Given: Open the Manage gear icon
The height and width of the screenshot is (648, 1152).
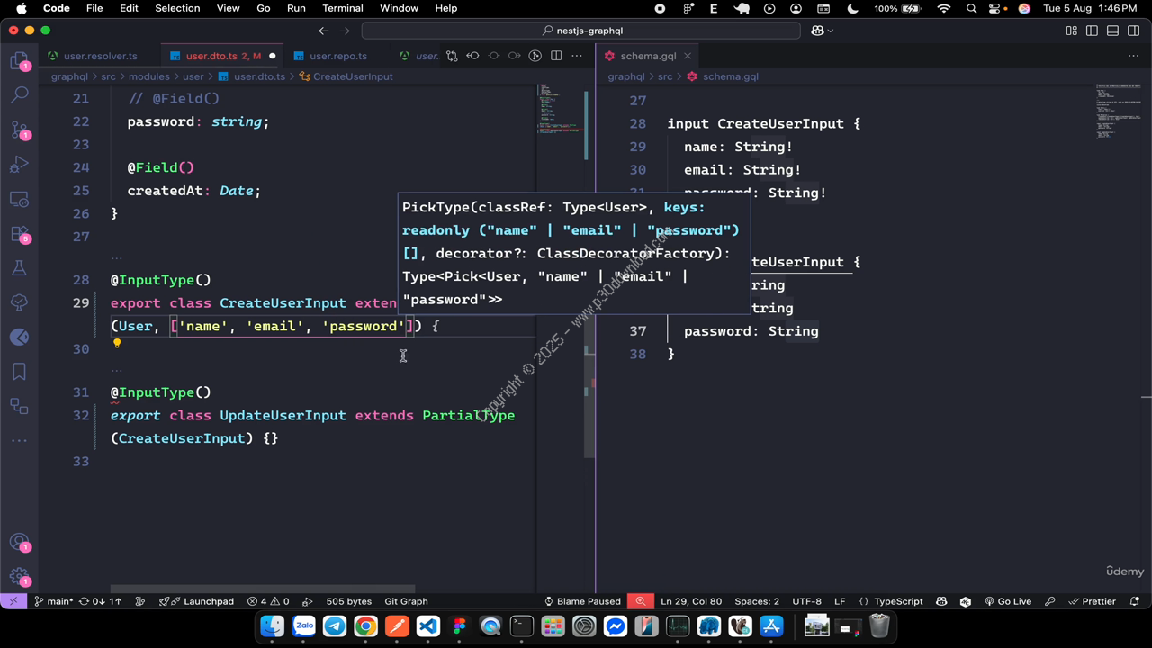Looking at the screenshot, I should 19,578.
